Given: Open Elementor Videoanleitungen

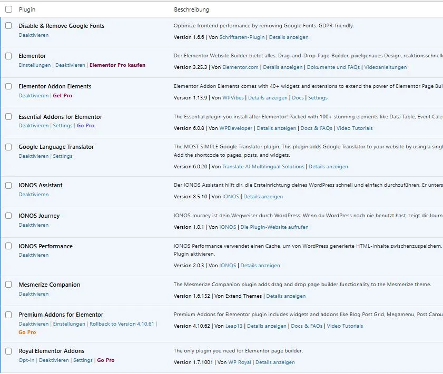Looking at the screenshot, I should point(386,67).
